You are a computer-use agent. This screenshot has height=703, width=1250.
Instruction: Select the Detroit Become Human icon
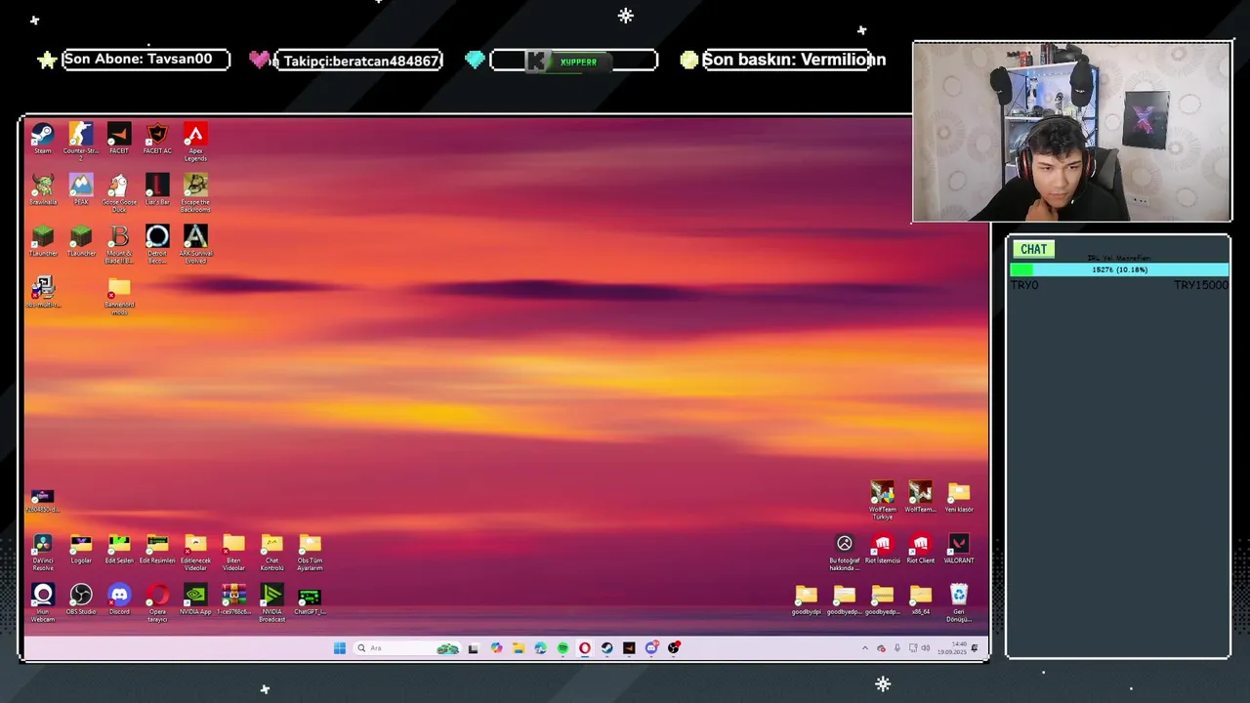point(157,243)
